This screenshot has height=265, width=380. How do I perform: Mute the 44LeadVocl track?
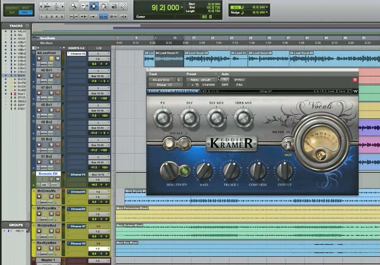(58, 59)
